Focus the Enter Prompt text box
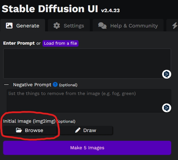Viewport: 178px width, 160px height. pyautogui.click(x=82, y=63)
